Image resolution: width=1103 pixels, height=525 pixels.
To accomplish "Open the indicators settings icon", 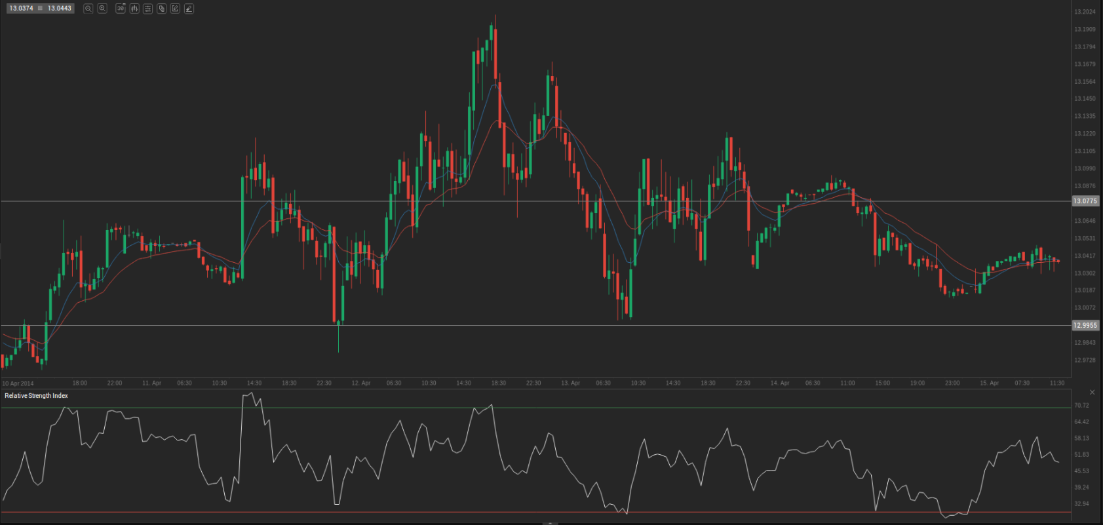I will (148, 9).
